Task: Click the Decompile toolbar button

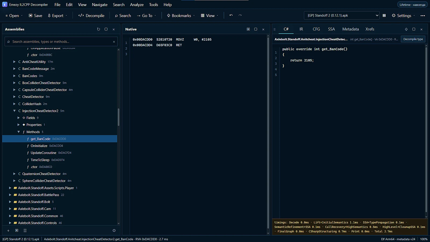Action: (91, 16)
